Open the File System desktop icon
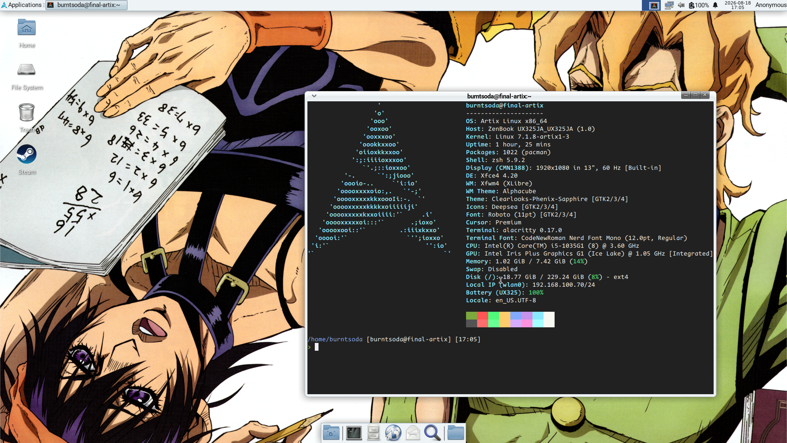The image size is (787, 443). 27,76
